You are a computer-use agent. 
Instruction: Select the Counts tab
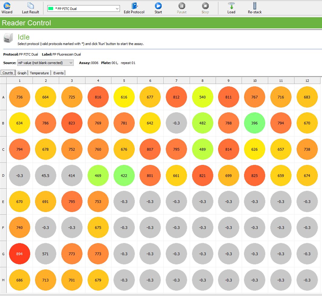(8, 73)
